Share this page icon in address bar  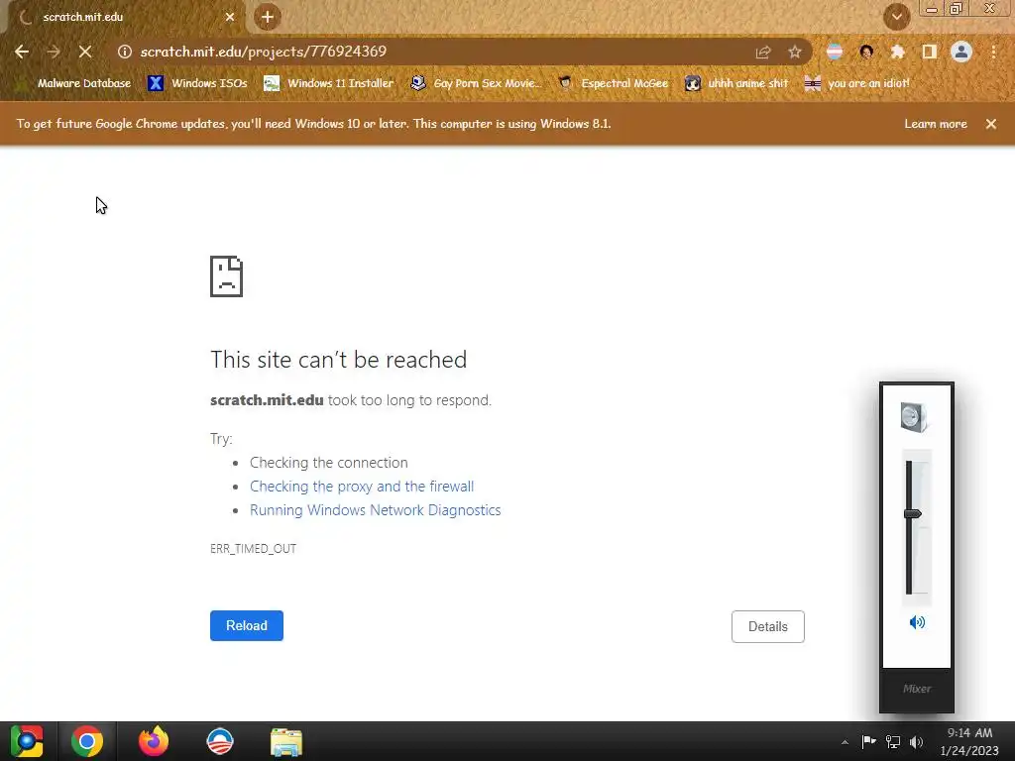(763, 53)
